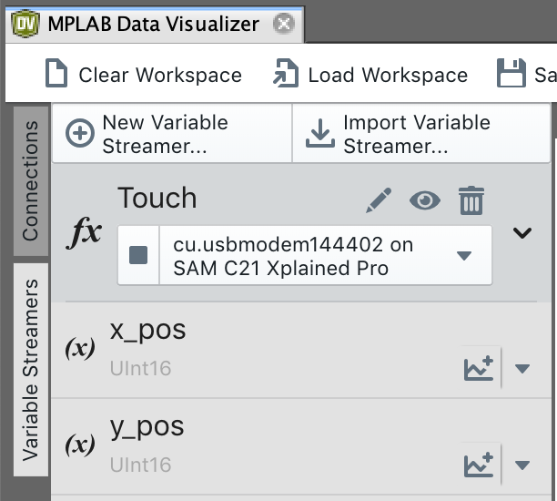
Task: Open the cu.usbmodem144402 source dropdown
Action: click(464, 255)
